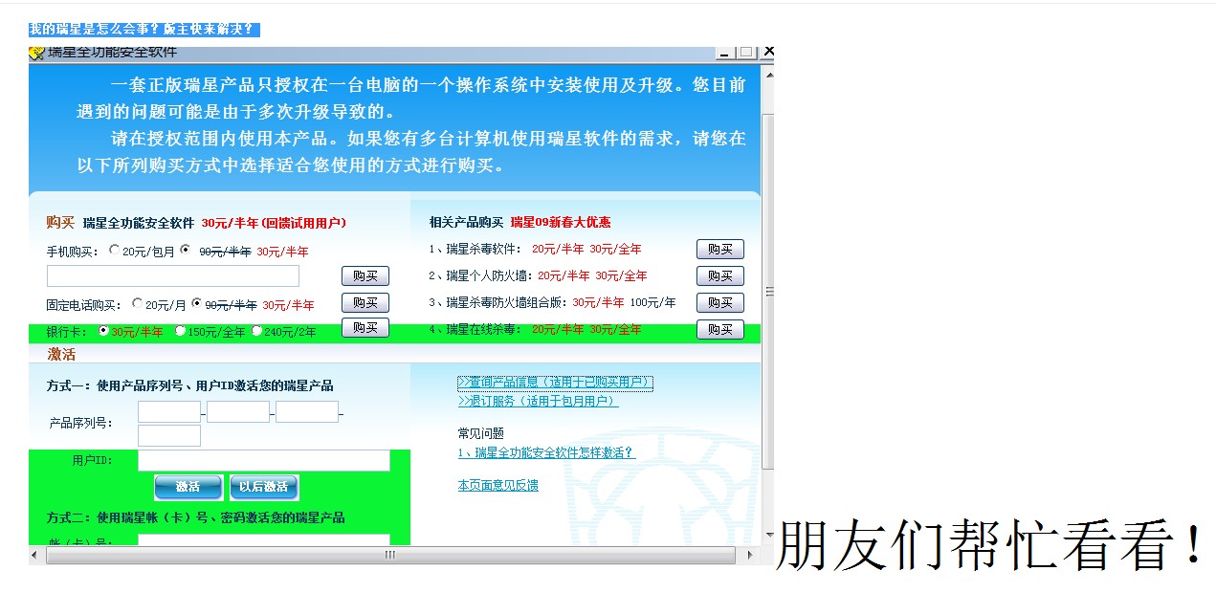The height and width of the screenshot is (593, 1216).
Task: Click the 常见问题 heading text
Action: (480, 434)
